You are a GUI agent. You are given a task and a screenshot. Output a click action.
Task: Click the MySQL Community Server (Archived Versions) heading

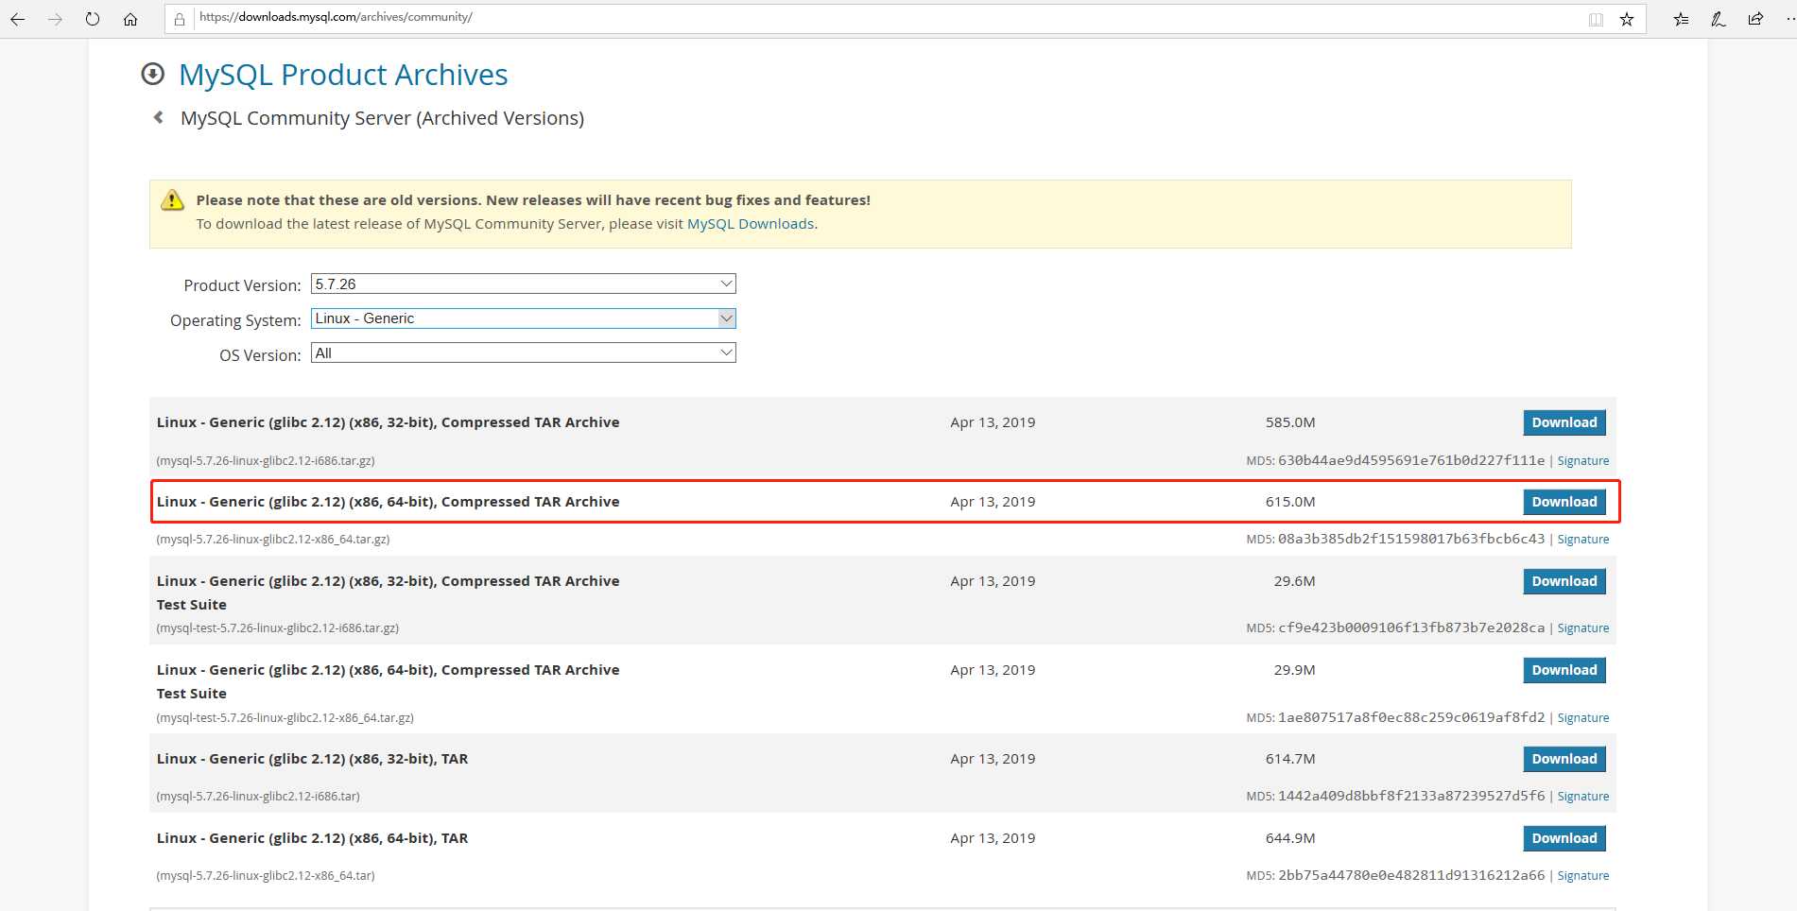coord(382,118)
